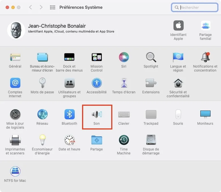Viewport: 221px width, 192px height.
Task: Open the Son sound preferences
Action: 96,114
